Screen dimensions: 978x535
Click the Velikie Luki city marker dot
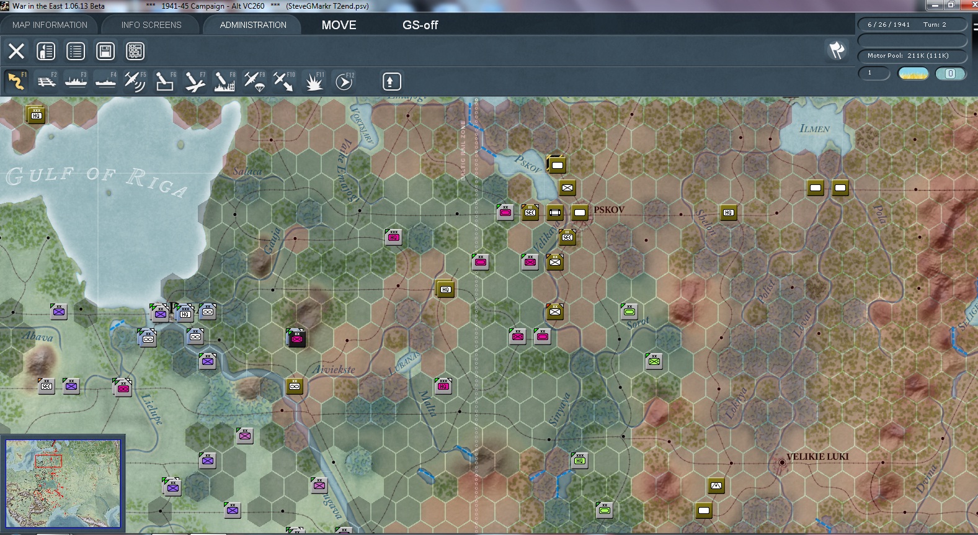pos(782,462)
